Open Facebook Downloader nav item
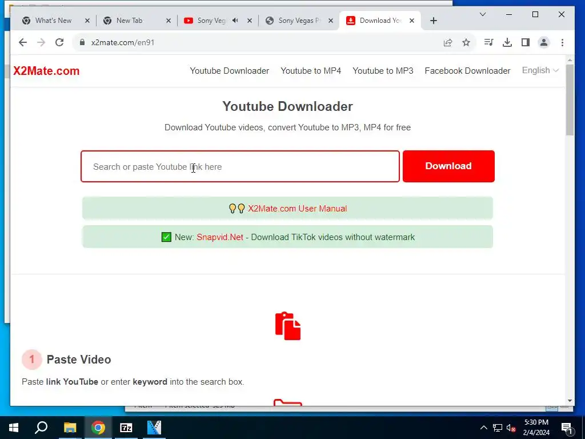The height and width of the screenshot is (439, 585). tap(467, 70)
